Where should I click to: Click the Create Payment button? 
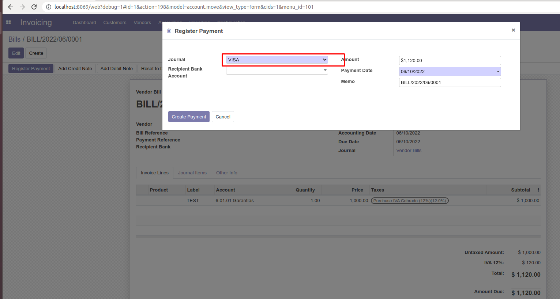click(x=189, y=117)
